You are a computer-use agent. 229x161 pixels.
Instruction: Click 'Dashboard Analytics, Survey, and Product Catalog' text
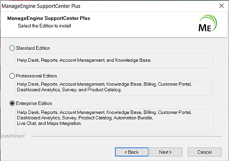[x=69, y=90]
